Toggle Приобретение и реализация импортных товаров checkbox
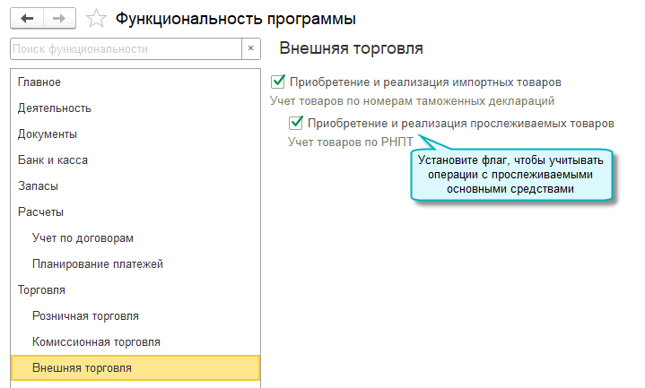Image resolution: width=645 pixels, height=388 pixels. (278, 82)
